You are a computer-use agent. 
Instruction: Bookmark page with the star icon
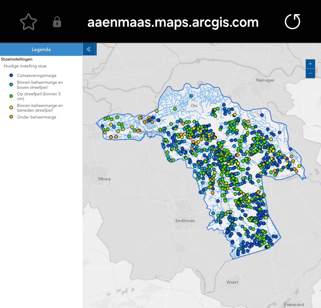click(x=29, y=22)
